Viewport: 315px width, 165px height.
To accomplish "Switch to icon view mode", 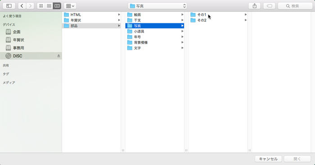I will pos(41,6).
